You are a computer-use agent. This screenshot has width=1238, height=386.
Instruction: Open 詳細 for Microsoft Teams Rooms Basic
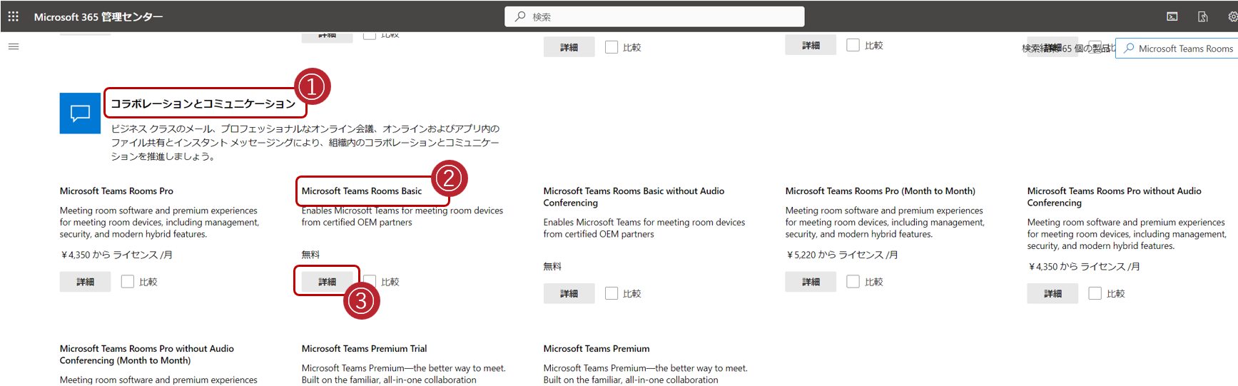[328, 282]
